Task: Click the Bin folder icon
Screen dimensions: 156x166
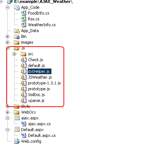Action: (17, 36)
